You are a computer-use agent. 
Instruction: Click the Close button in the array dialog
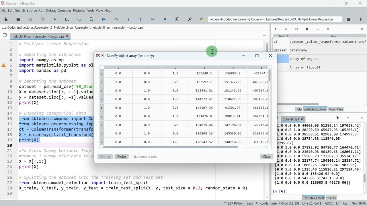coord(267,157)
